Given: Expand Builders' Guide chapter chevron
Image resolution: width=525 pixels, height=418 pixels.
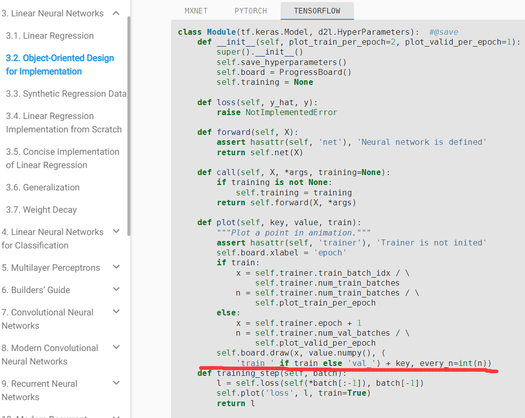Looking at the screenshot, I should (x=116, y=289).
